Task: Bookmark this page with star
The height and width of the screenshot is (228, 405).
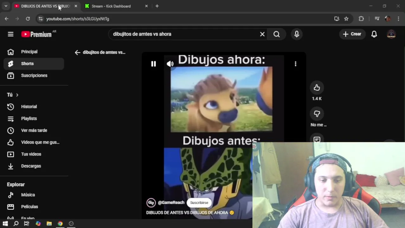Action: click(x=346, y=19)
